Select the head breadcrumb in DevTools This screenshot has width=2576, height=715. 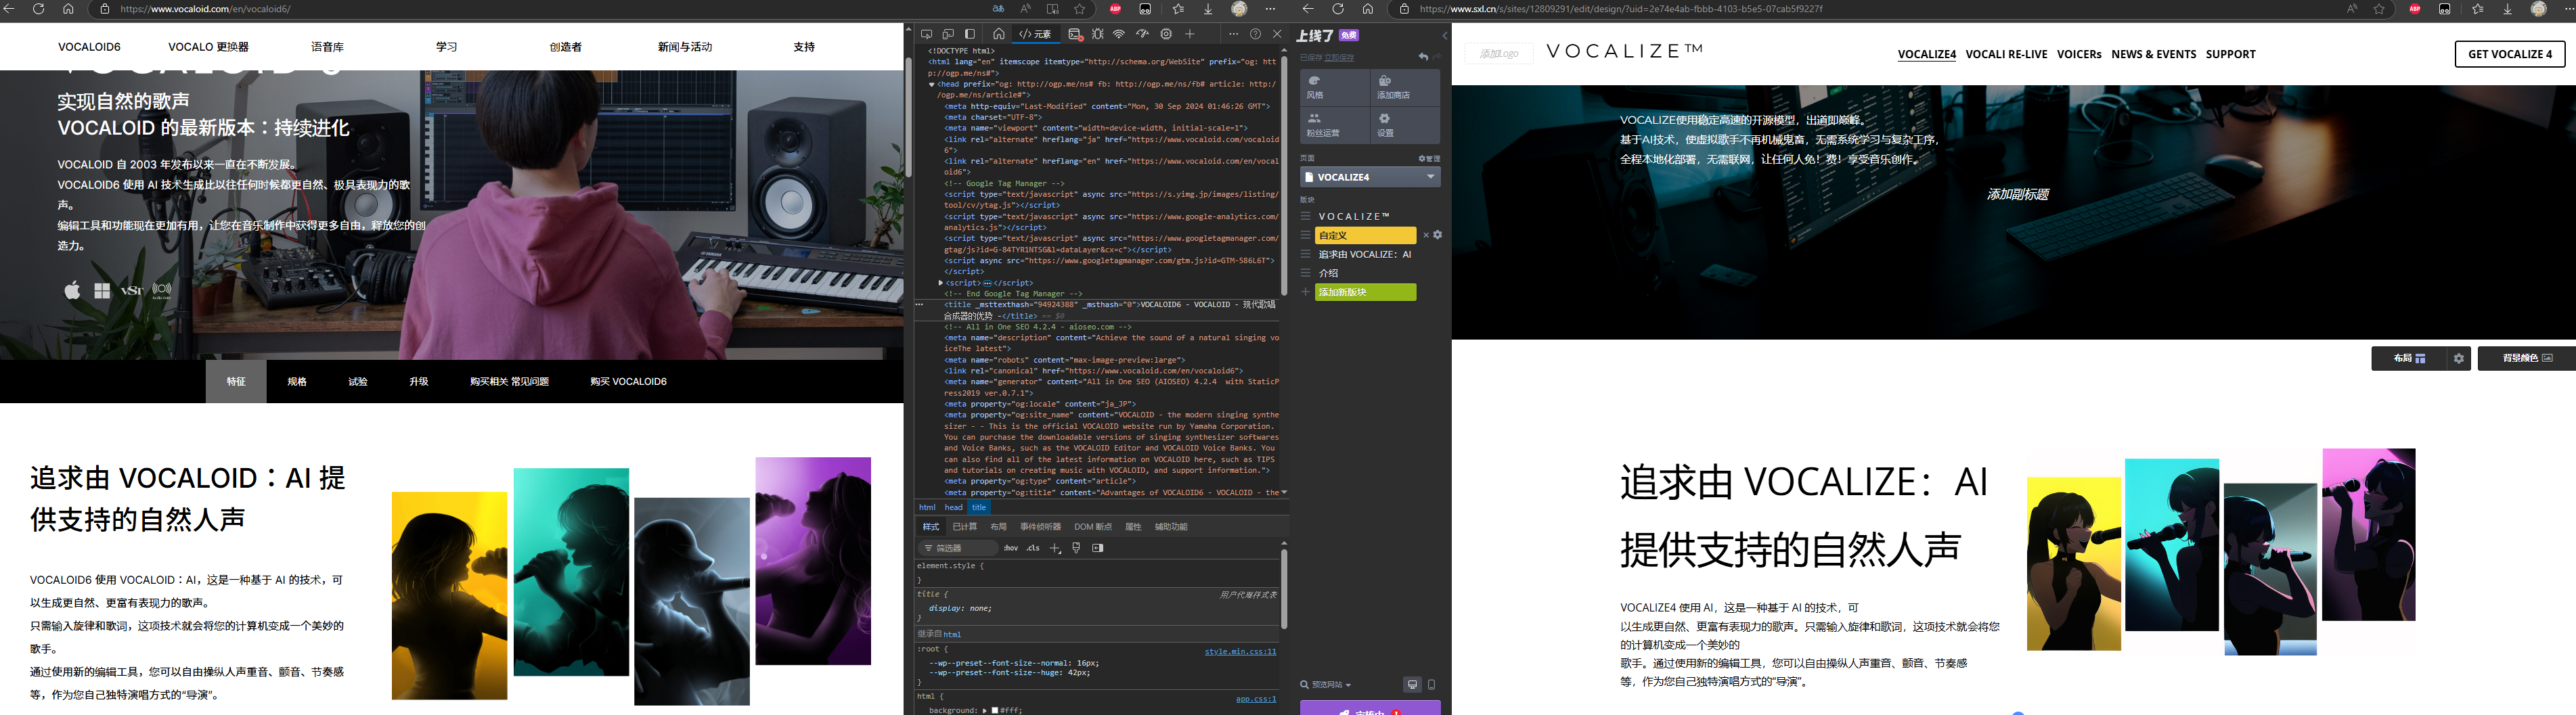954,507
